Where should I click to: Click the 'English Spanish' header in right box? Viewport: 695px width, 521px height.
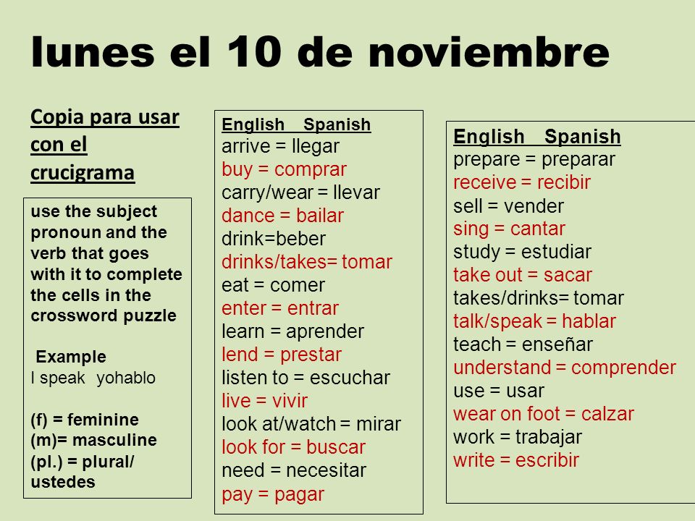point(536,137)
